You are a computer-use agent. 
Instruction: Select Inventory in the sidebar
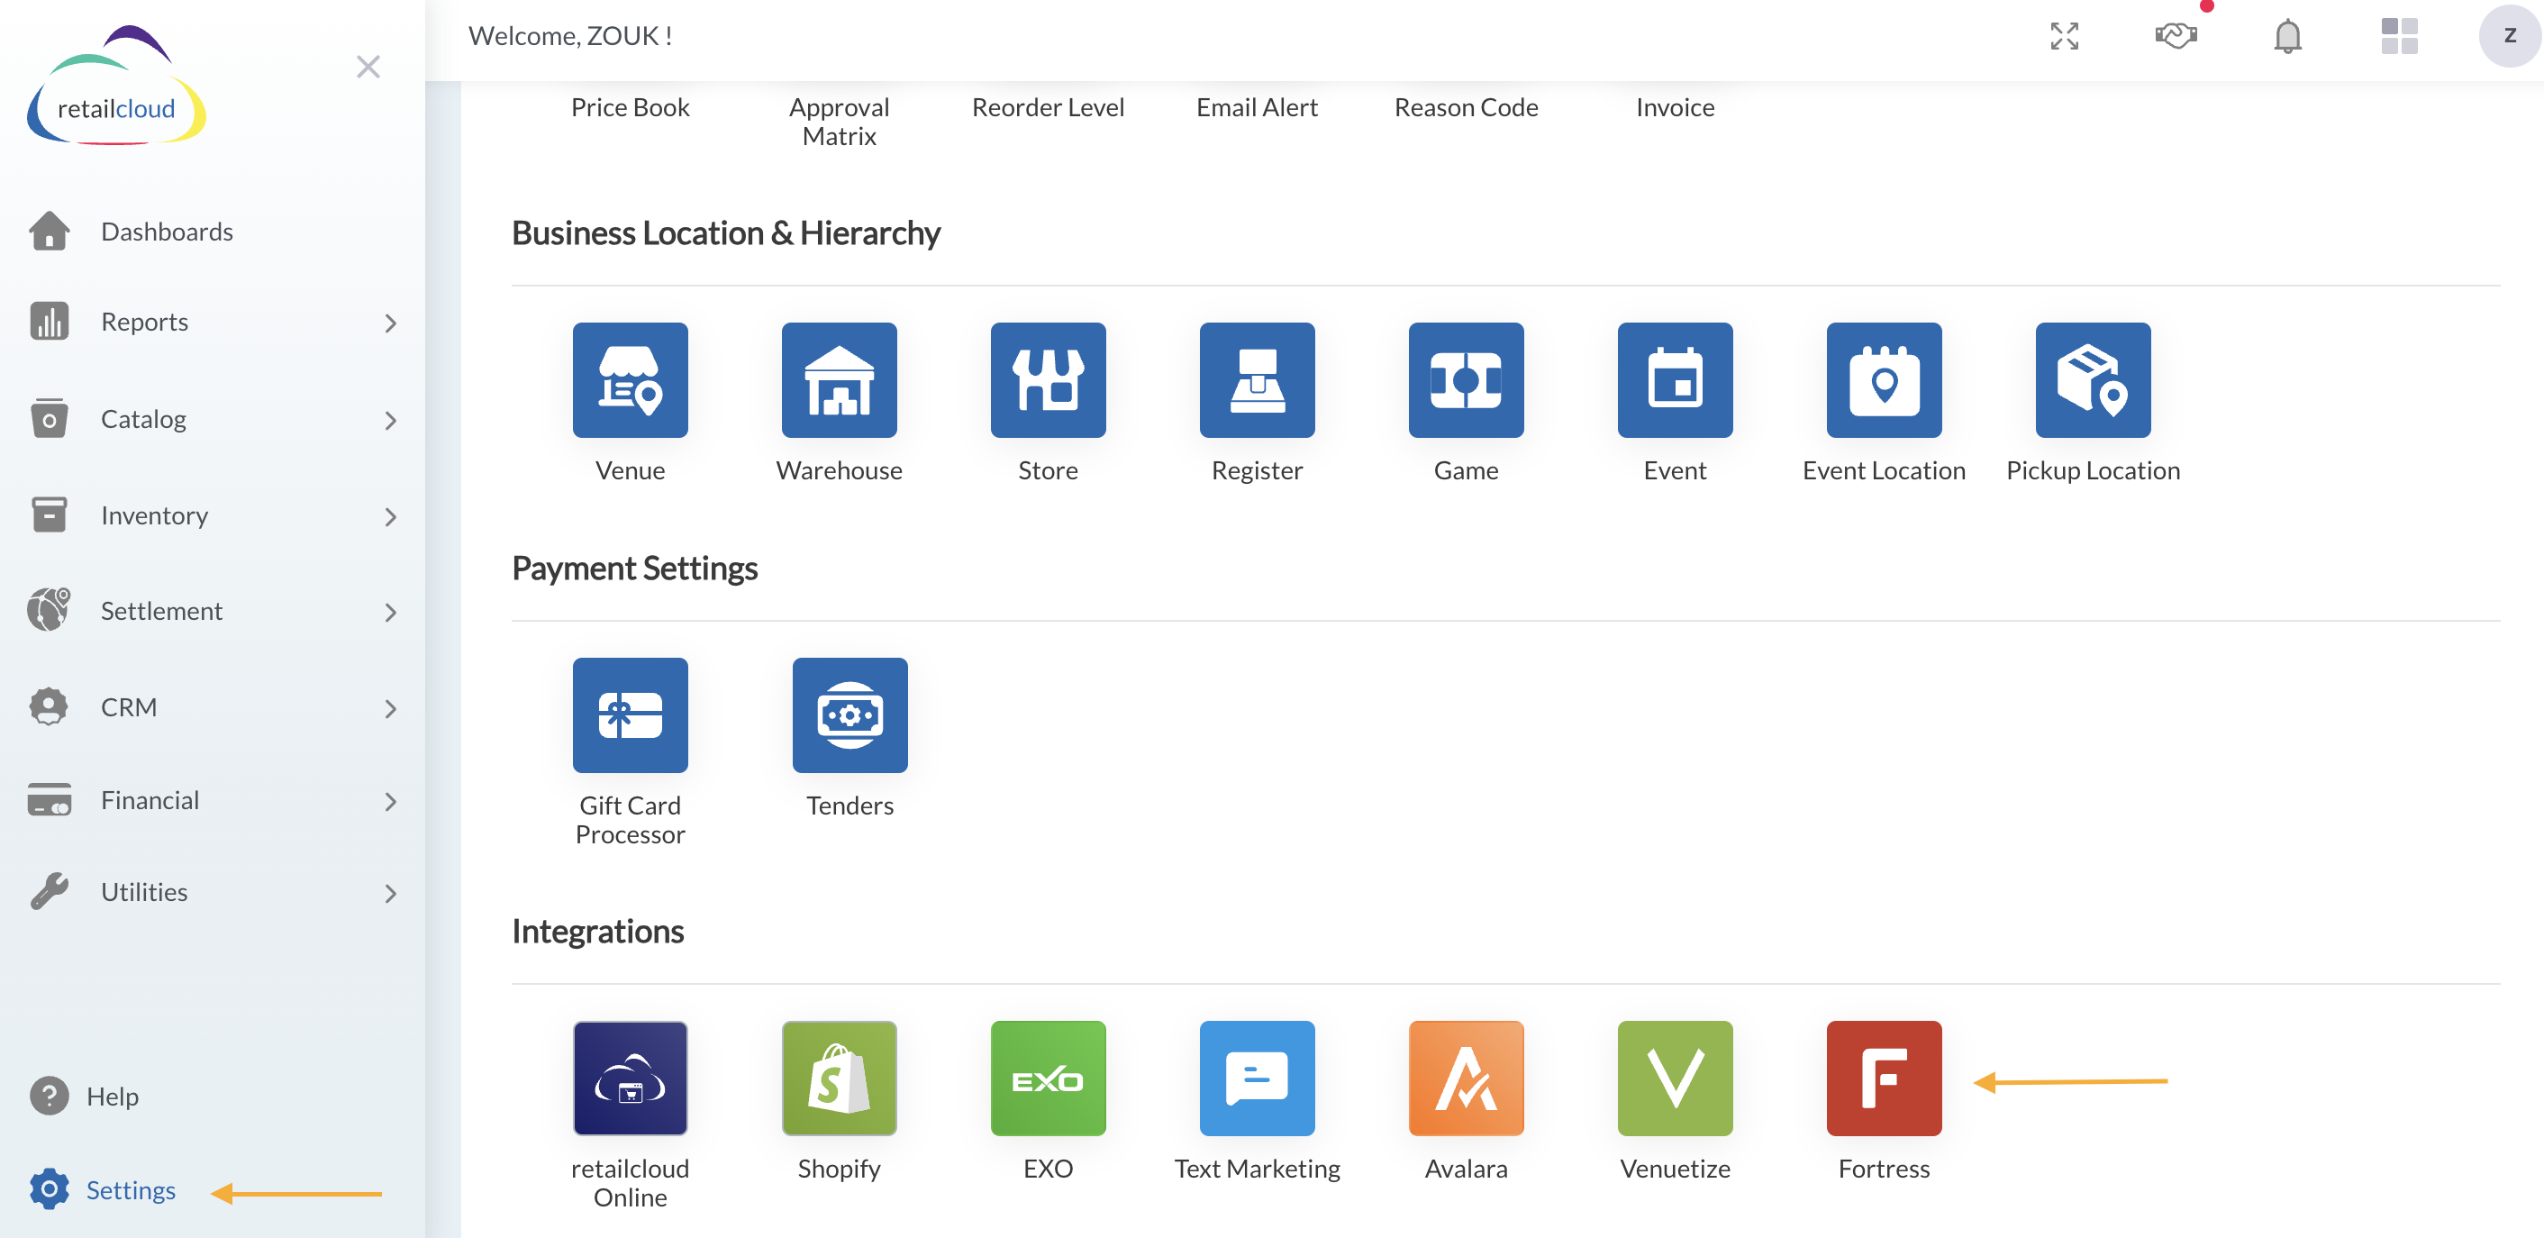tap(154, 515)
